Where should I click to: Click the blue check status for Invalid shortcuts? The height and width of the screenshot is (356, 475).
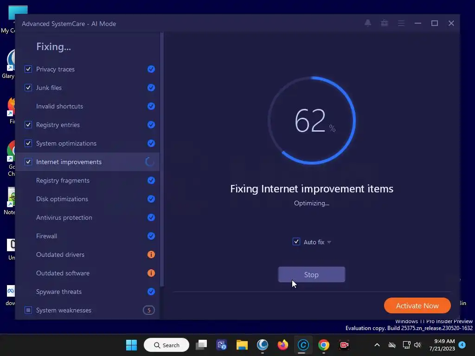pos(151,106)
